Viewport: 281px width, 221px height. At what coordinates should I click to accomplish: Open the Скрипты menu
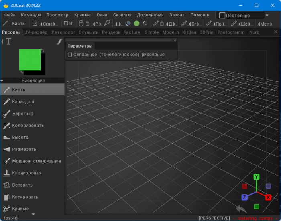[122, 15]
